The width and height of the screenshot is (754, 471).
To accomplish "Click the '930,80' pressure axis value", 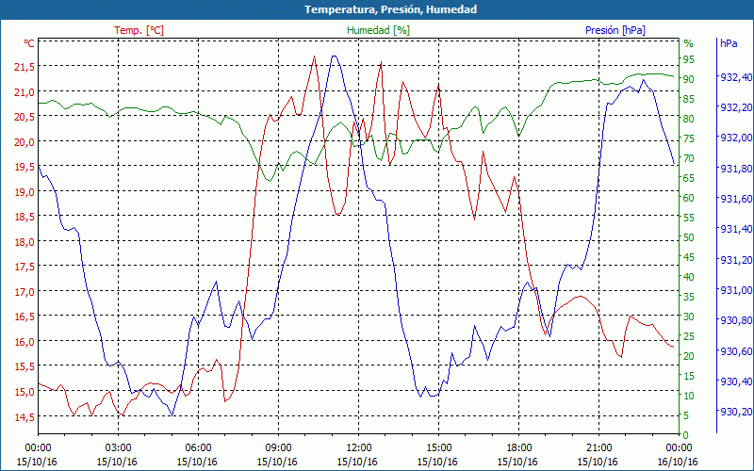I will [735, 320].
